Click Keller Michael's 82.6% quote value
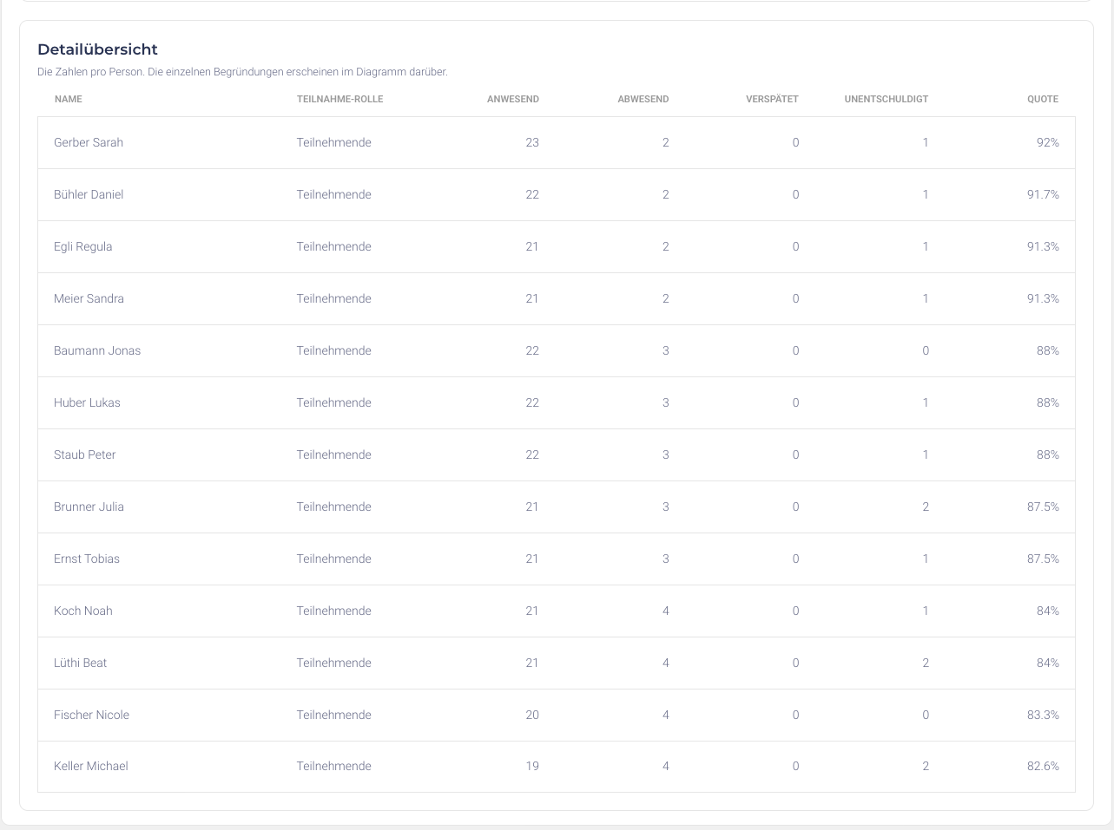 point(1043,766)
